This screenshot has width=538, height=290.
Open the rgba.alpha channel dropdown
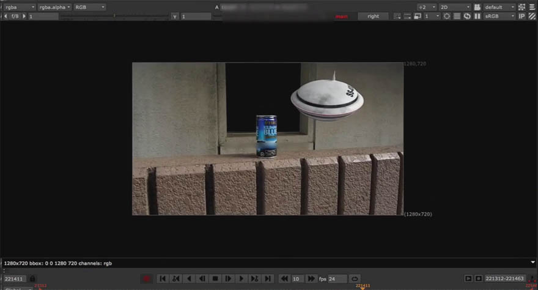tap(54, 7)
